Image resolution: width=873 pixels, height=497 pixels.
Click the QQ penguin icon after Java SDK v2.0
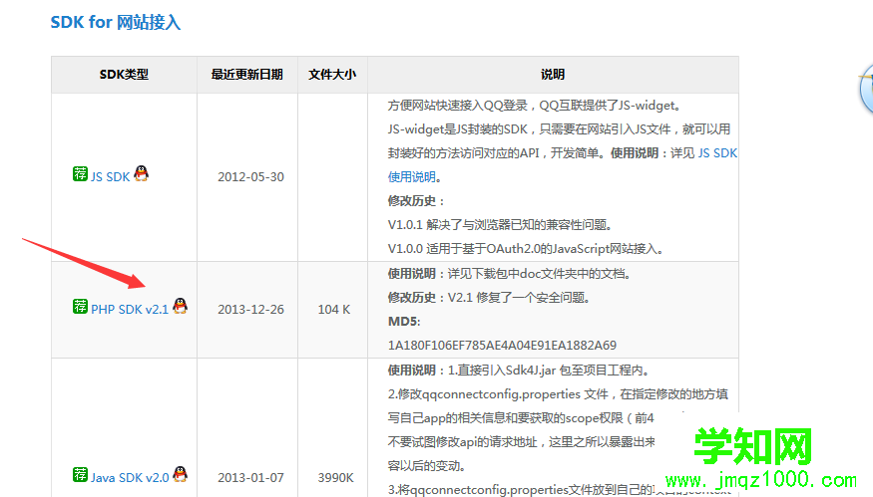point(180,474)
